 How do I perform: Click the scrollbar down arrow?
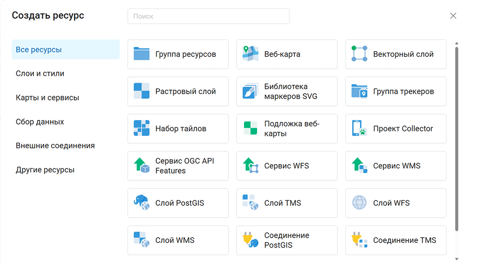(x=457, y=258)
